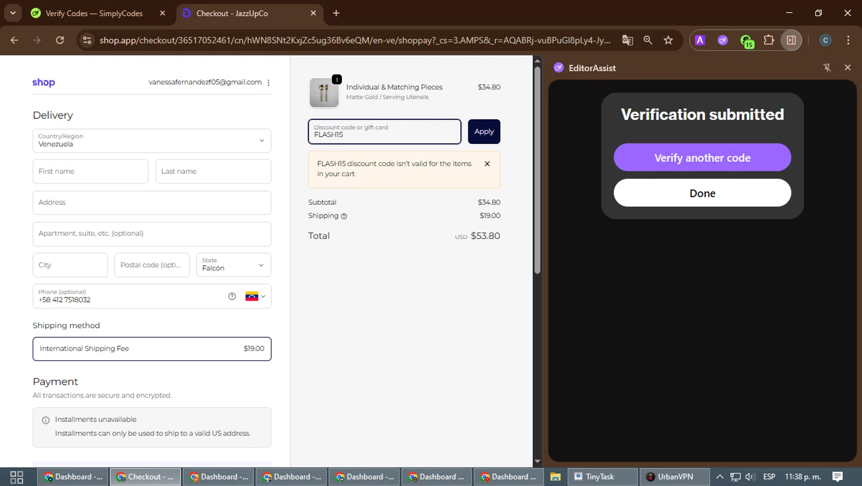The image size is (862, 486).
Task: Click Verify another code button
Action: click(702, 158)
